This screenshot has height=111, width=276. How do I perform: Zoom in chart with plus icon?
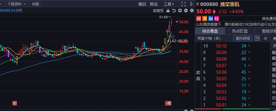(180, 10)
